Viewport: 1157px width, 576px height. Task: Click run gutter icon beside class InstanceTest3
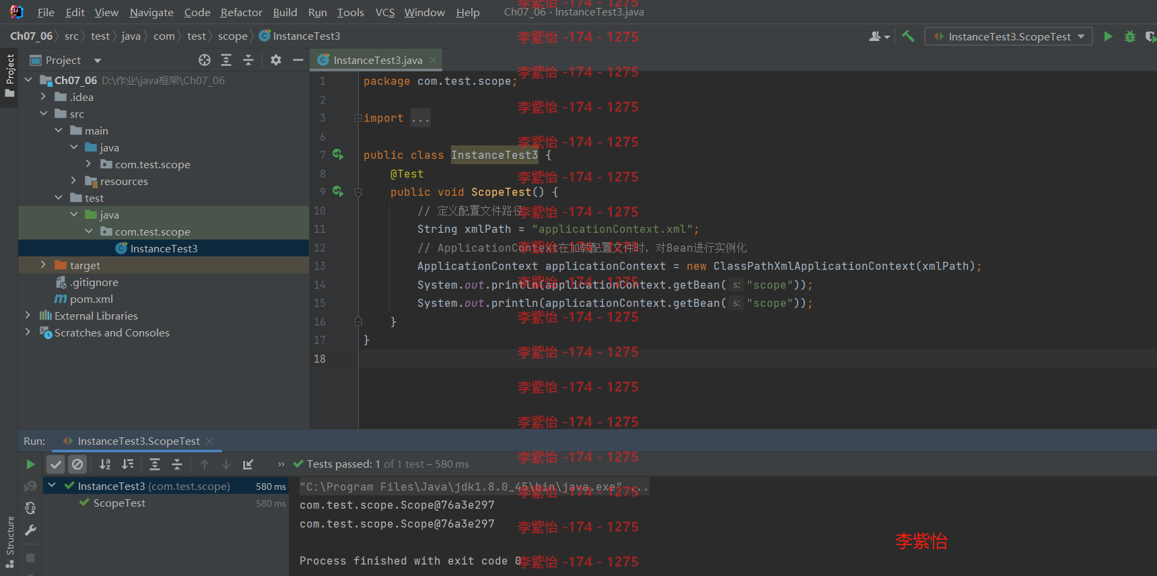tap(338, 155)
